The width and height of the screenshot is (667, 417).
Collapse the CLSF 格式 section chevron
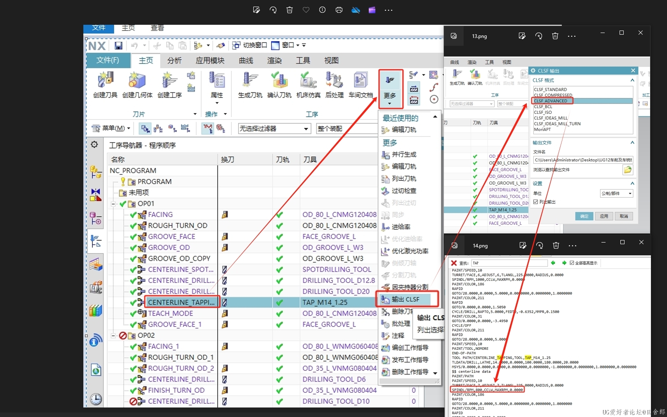pyautogui.click(x=632, y=80)
